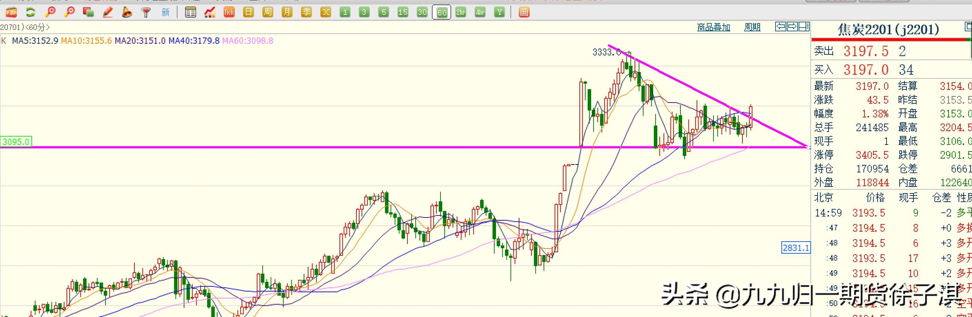Zoom in with the plus magnifier

pos(50,12)
